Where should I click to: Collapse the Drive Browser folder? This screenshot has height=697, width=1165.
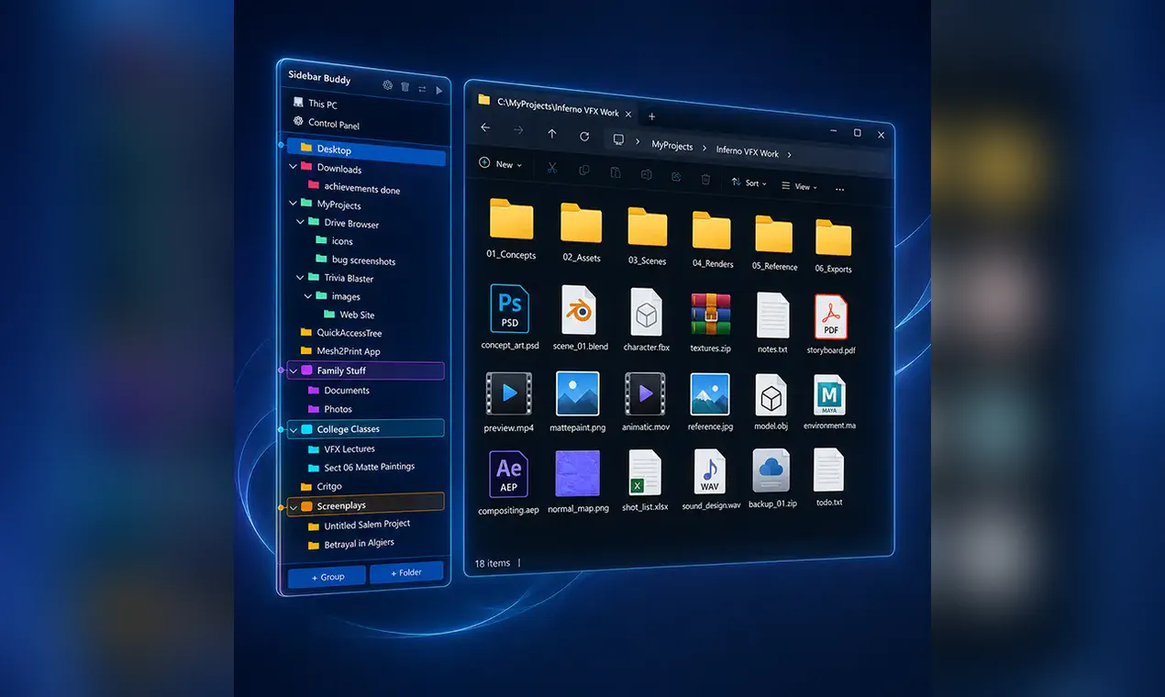click(x=301, y=222)
